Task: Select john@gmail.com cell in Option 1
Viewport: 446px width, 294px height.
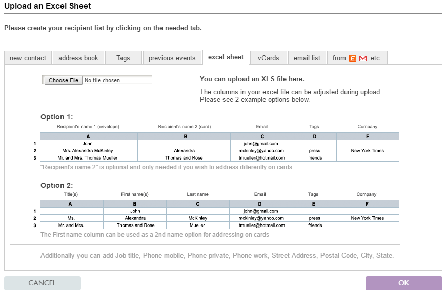Action: tap(261, 144)
